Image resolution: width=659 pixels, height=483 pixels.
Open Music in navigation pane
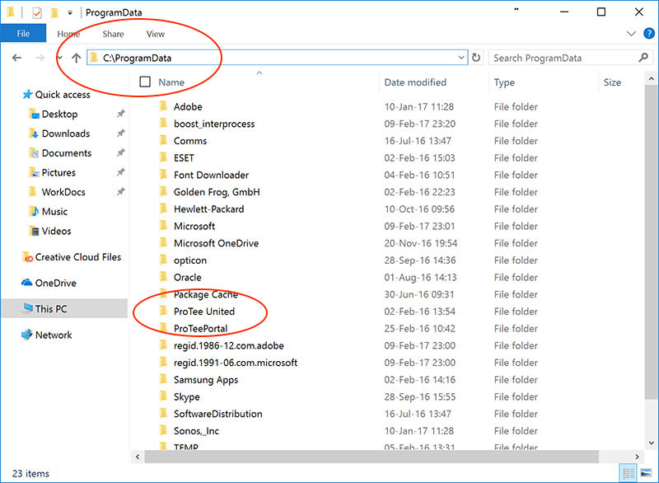pyautogui.click(x=54, y=212)
